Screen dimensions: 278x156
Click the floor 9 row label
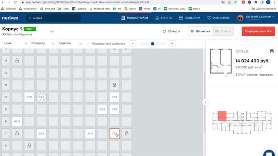(6, 109)
